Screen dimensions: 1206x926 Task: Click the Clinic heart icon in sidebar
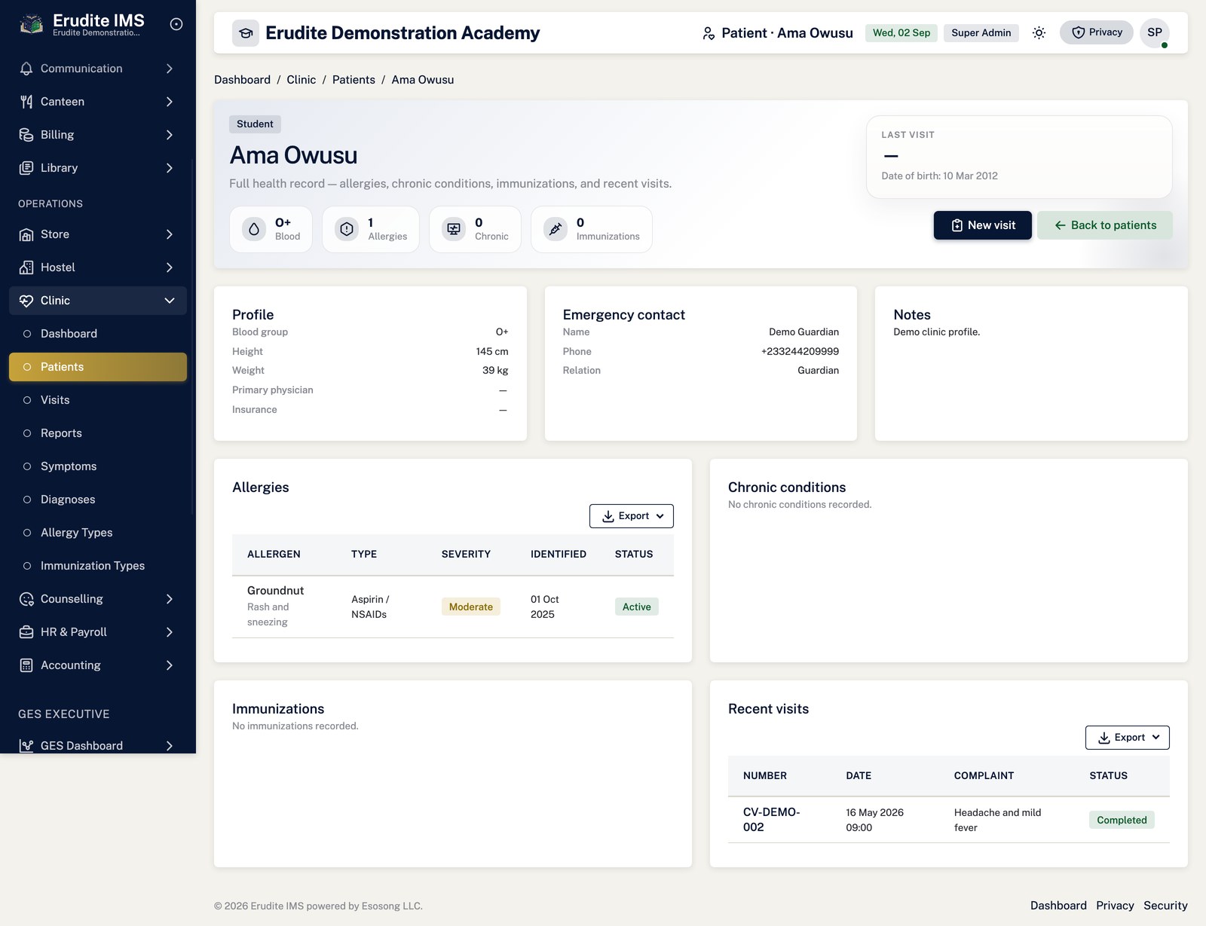click(26, 301)
